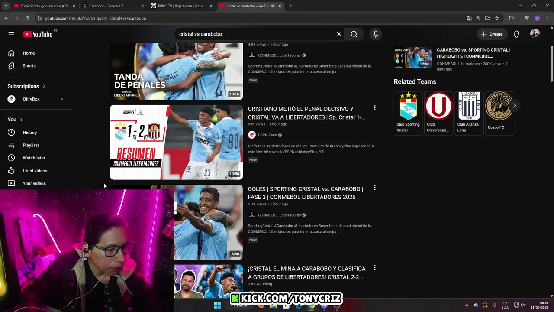Open Chrome media controls icon
Image resolution: width=554 pixels, height=312 pixels.
tap(527, 18)
